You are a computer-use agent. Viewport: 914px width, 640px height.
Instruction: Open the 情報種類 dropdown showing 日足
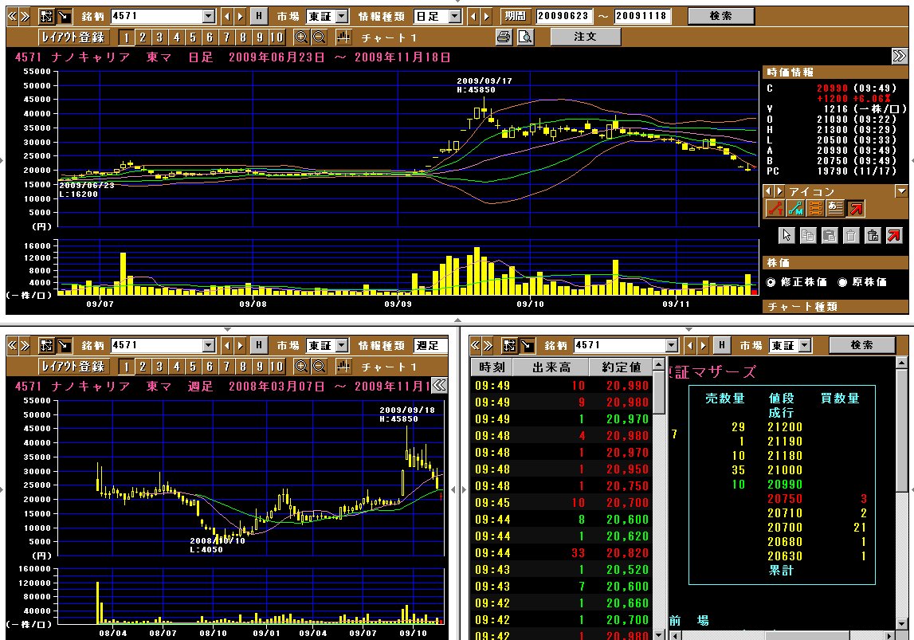click(x=454, y=16)
